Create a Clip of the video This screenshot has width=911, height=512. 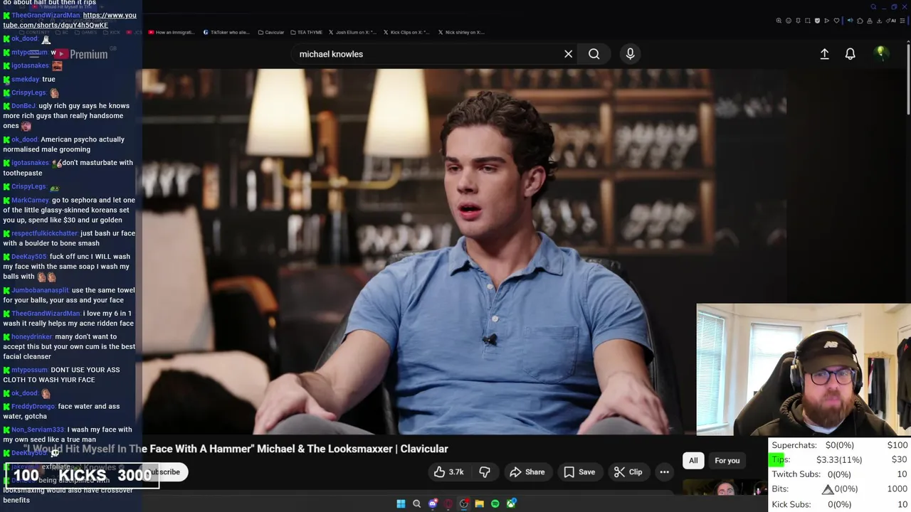coord(628,472)
